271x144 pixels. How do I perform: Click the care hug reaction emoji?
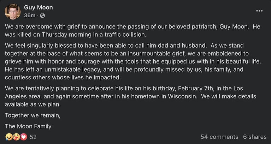[x=16, y=137]
